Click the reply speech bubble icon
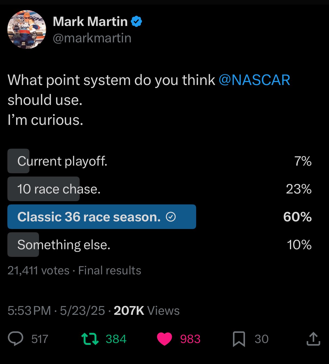Image resolution: width=329 pixels, height=364 pixels. pos(16,339)
